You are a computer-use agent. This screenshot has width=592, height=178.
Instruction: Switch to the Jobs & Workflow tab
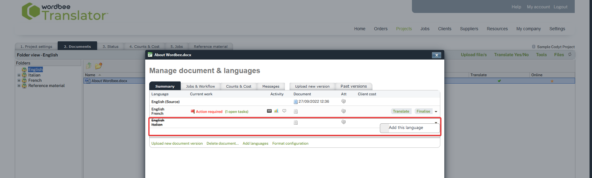200,86
